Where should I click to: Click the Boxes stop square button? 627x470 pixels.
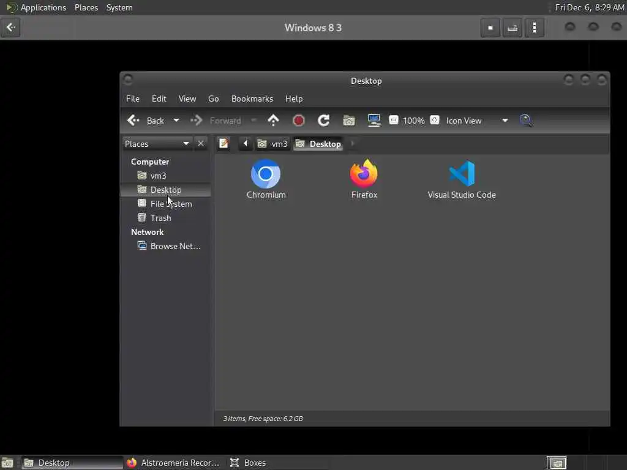coord(490,28)
